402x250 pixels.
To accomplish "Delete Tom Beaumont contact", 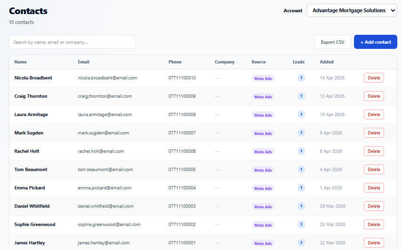I will point(374,169).
